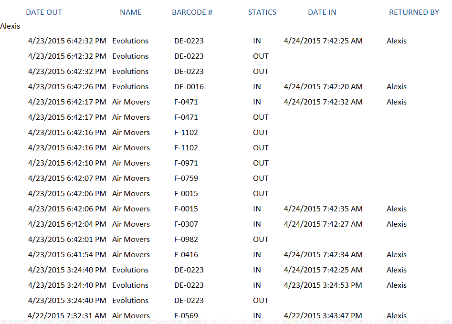Click date out 4/23/2015 6:42:26 PM
Viewport: 452px width, 324px height.
pos(67,87)
